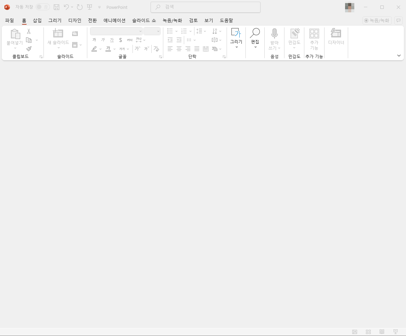Toggle bold text formatting
406x336 pixels.
94,40
